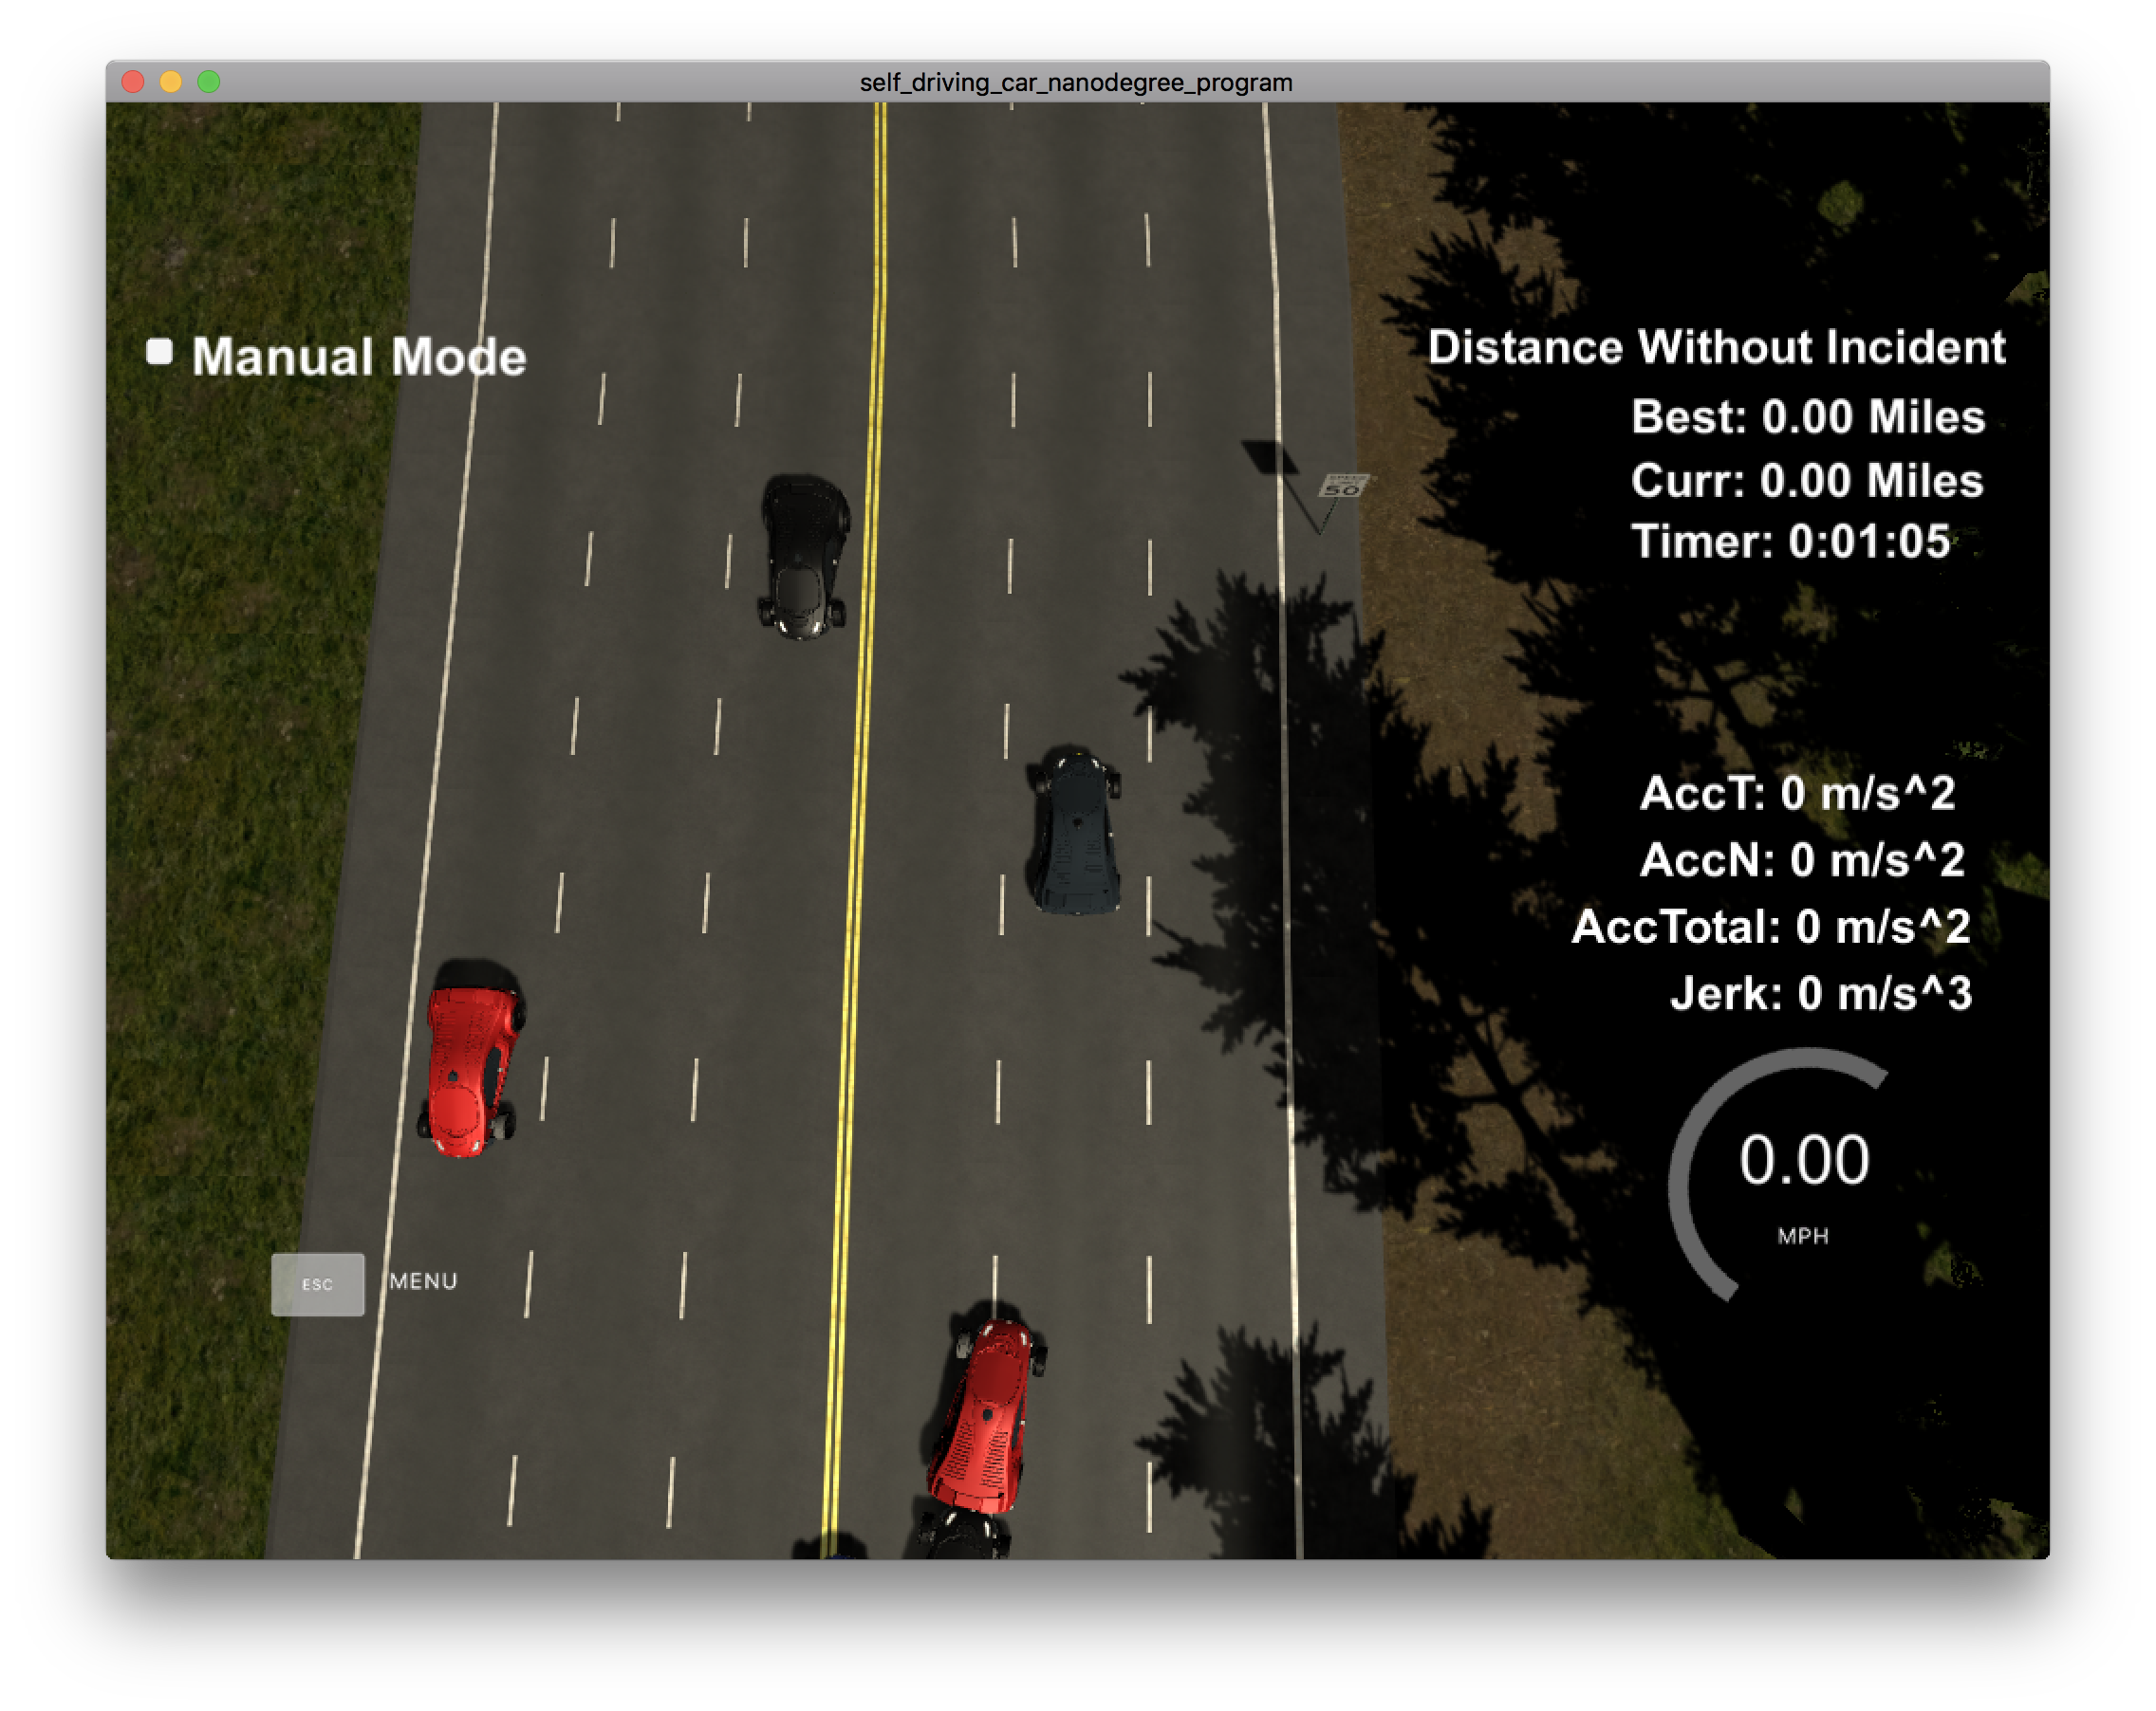Click the Jerk value readout

(x=1820, y=993)
